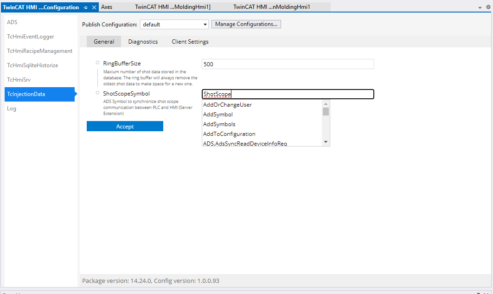
Task: Choose AddOrChangeUser from suggestion list
Action: click(262, 105)
